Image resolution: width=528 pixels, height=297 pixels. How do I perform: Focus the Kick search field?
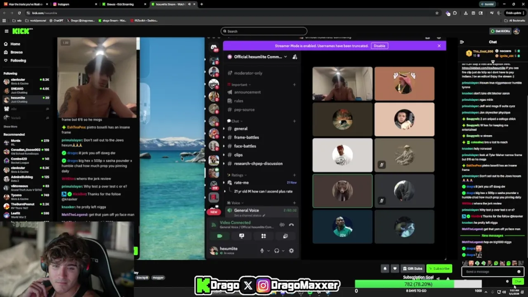pyautogui.click(x=264, y=31)
